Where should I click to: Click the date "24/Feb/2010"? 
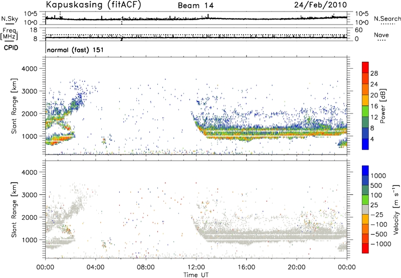point(320,5)
